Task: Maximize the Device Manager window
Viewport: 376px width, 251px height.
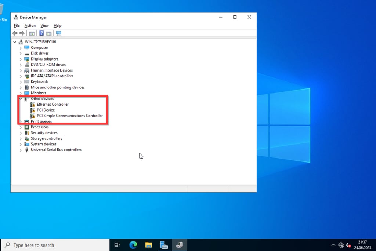Action: pos(235,17)
